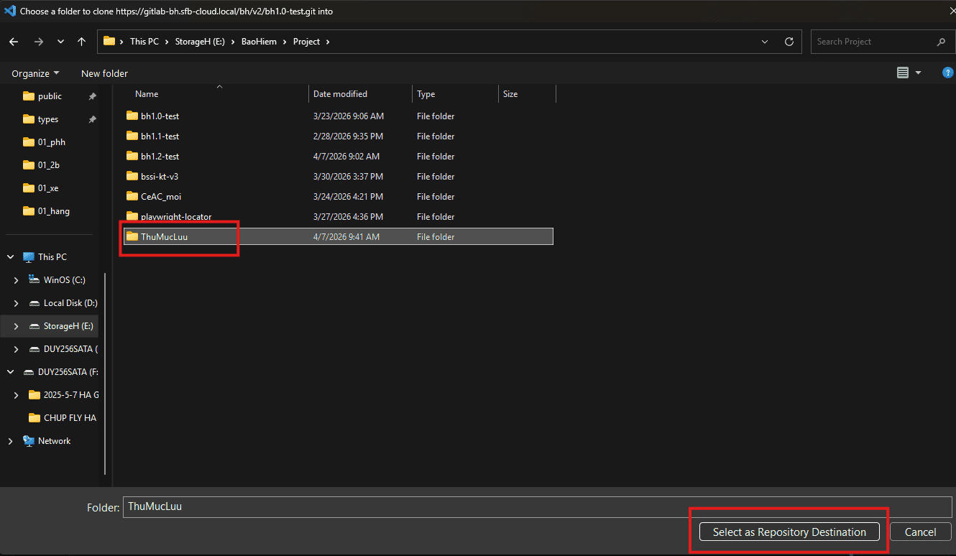Select CHUP FLY HA in the sidebar
Viewport: 956px width, 556px height.
[x=62, y=418]
